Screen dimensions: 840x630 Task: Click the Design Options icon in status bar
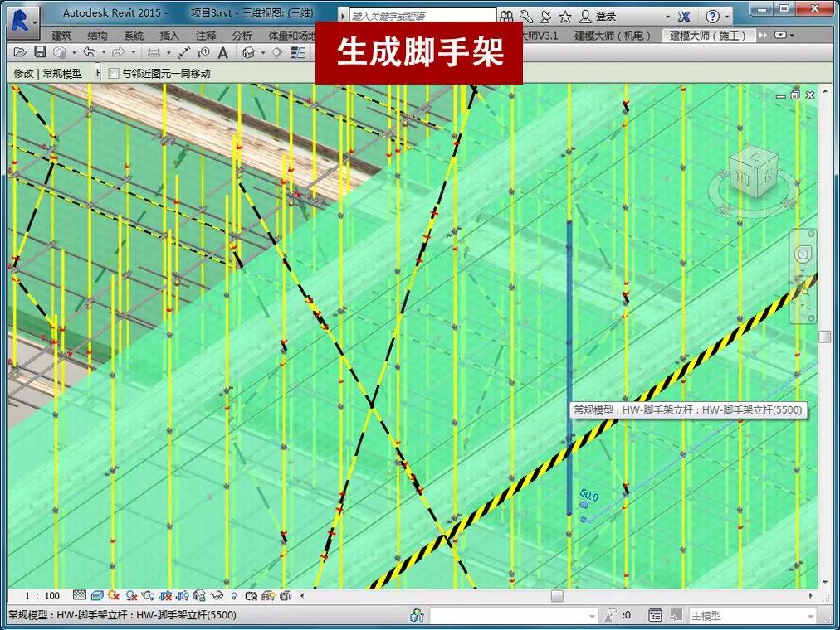click(x=655, y=615)
